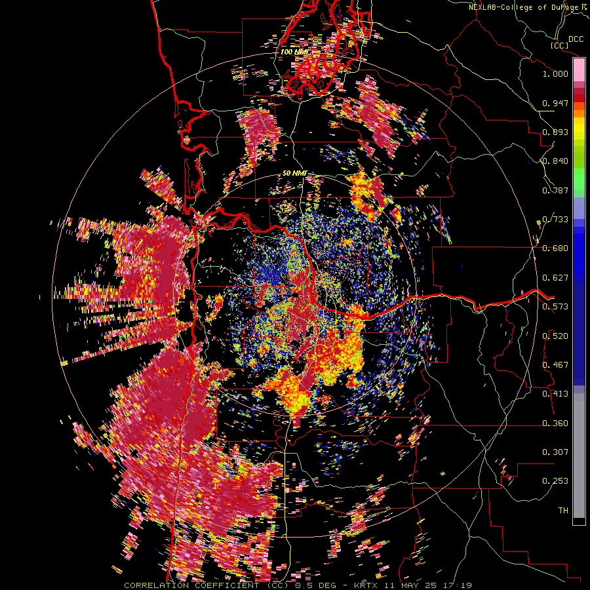Click the 0.893 scale value

click(x=555, y=132)
